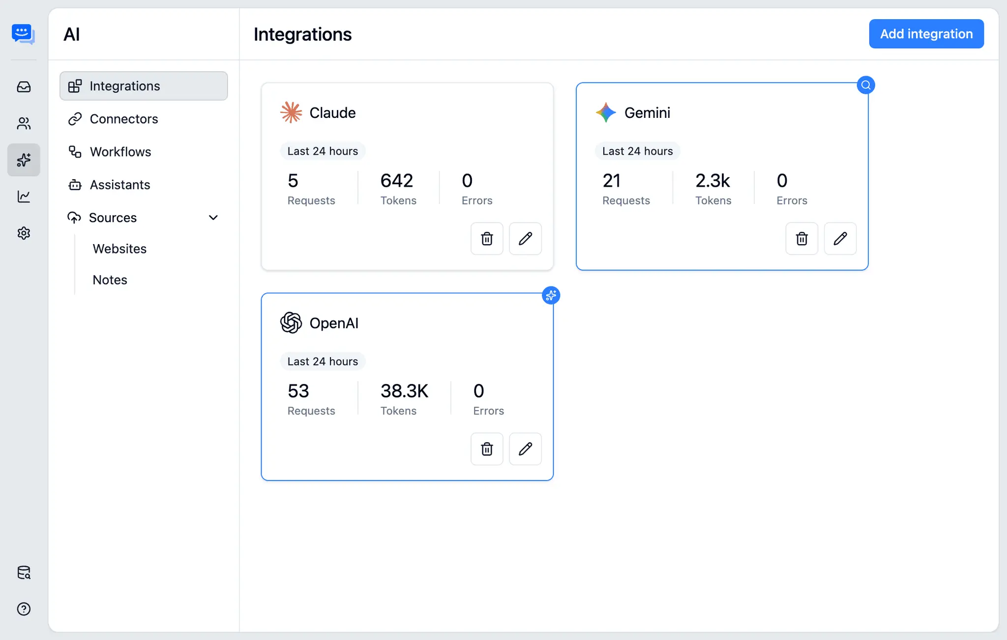The width and height of the screenshot is (1007, 640).
Task: Open the Settings gear icon
Action: [24, 233]
